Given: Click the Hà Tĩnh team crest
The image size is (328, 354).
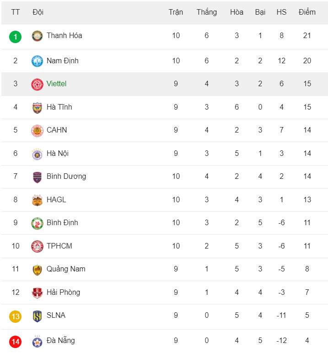Looking at the screenshot, I should pos(37,107).
